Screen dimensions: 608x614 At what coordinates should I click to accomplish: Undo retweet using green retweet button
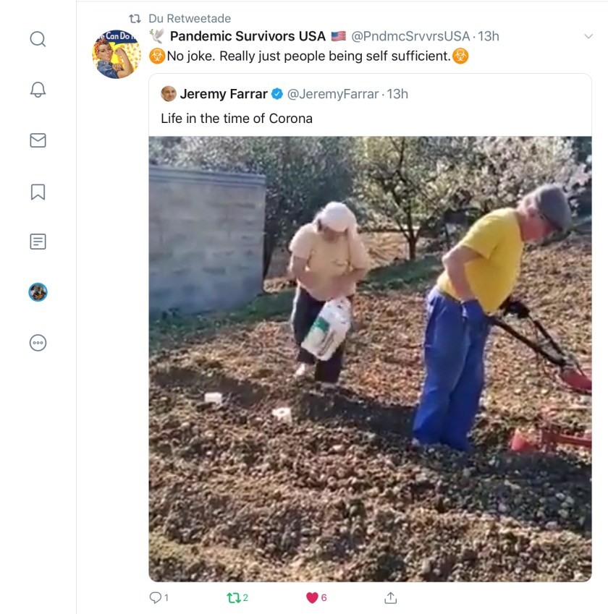[x=233, y=597]
